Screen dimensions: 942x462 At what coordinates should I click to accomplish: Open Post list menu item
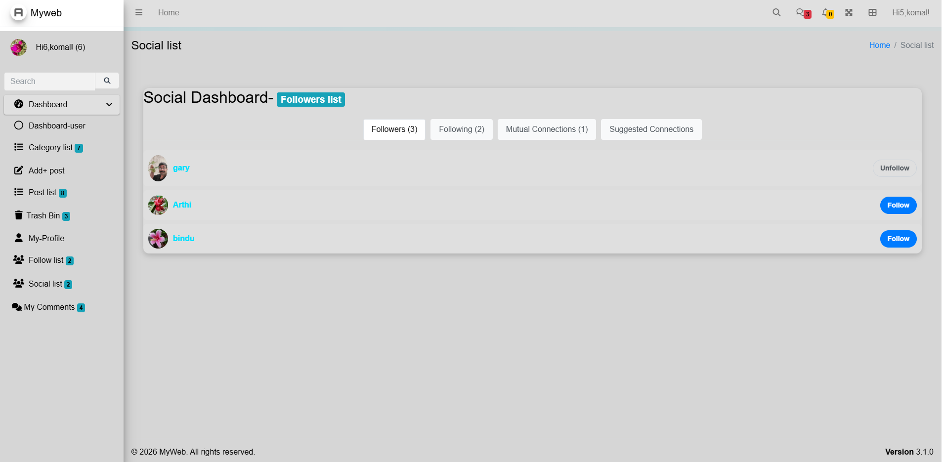62,192
